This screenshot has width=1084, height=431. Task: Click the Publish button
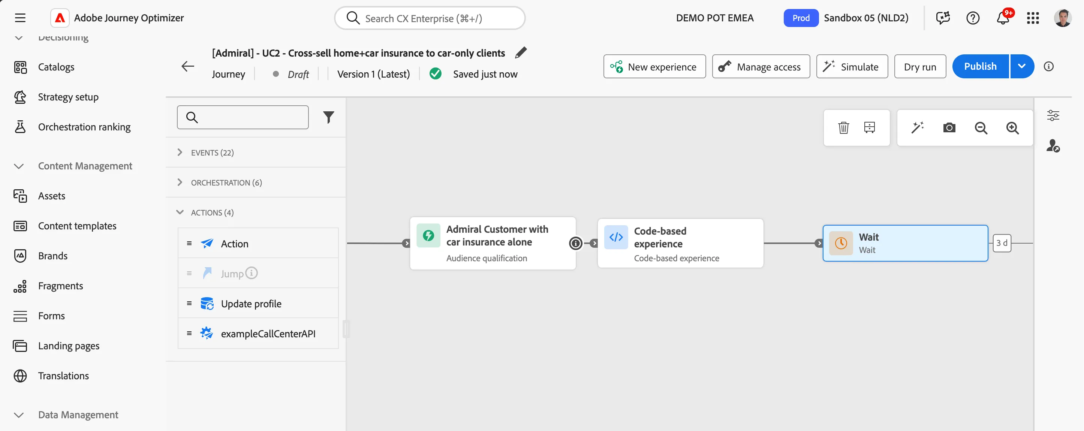pos(980,66)
